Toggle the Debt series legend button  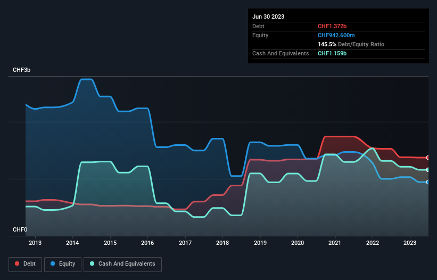point(26,264)
